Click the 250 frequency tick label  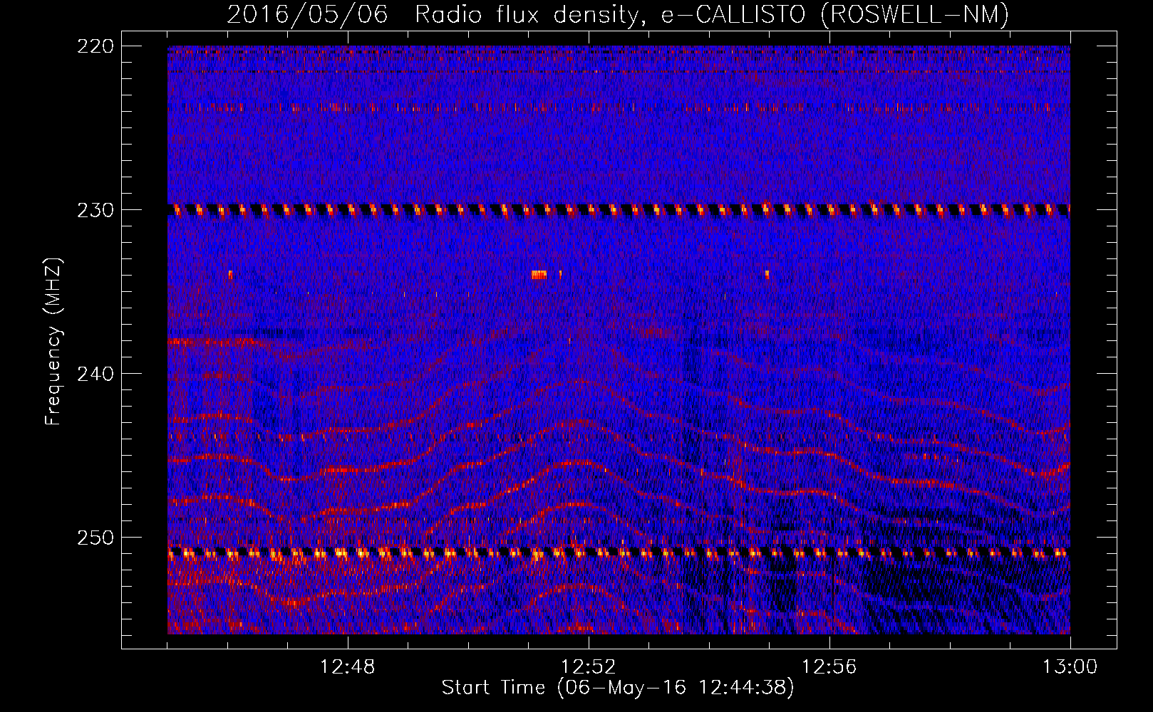(x=95, y=538)
